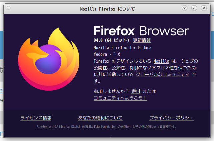Click the Firefox logo image
This screenshot has height=141, width=214.
[49, 59]
